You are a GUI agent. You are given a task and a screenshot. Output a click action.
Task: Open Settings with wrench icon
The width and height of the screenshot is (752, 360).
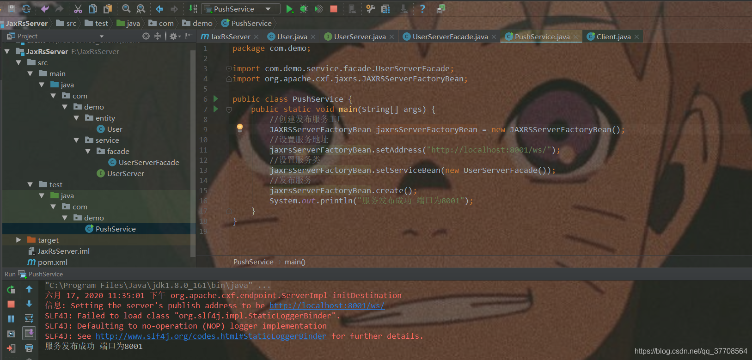371,9
